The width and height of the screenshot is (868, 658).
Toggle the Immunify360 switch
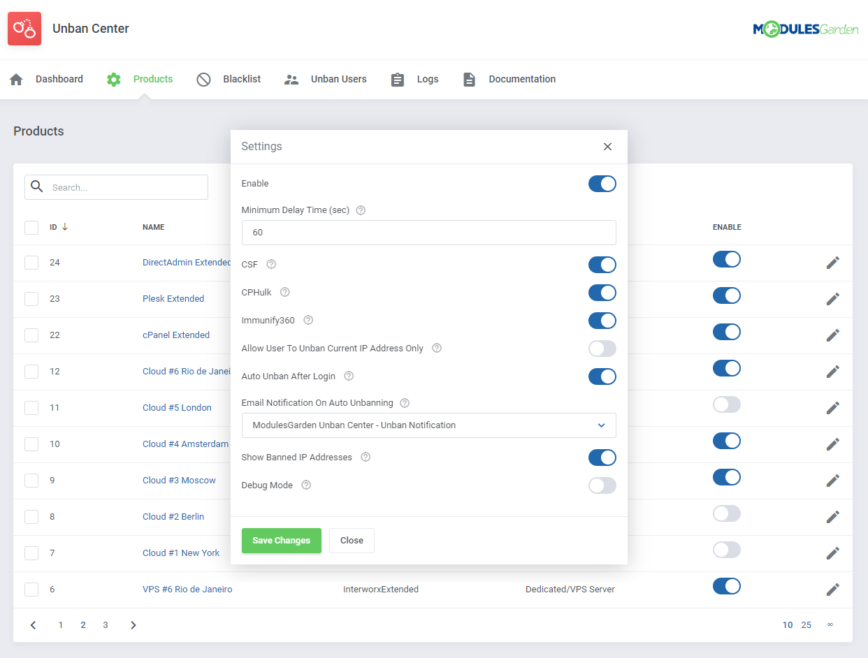tap(602, 321)
